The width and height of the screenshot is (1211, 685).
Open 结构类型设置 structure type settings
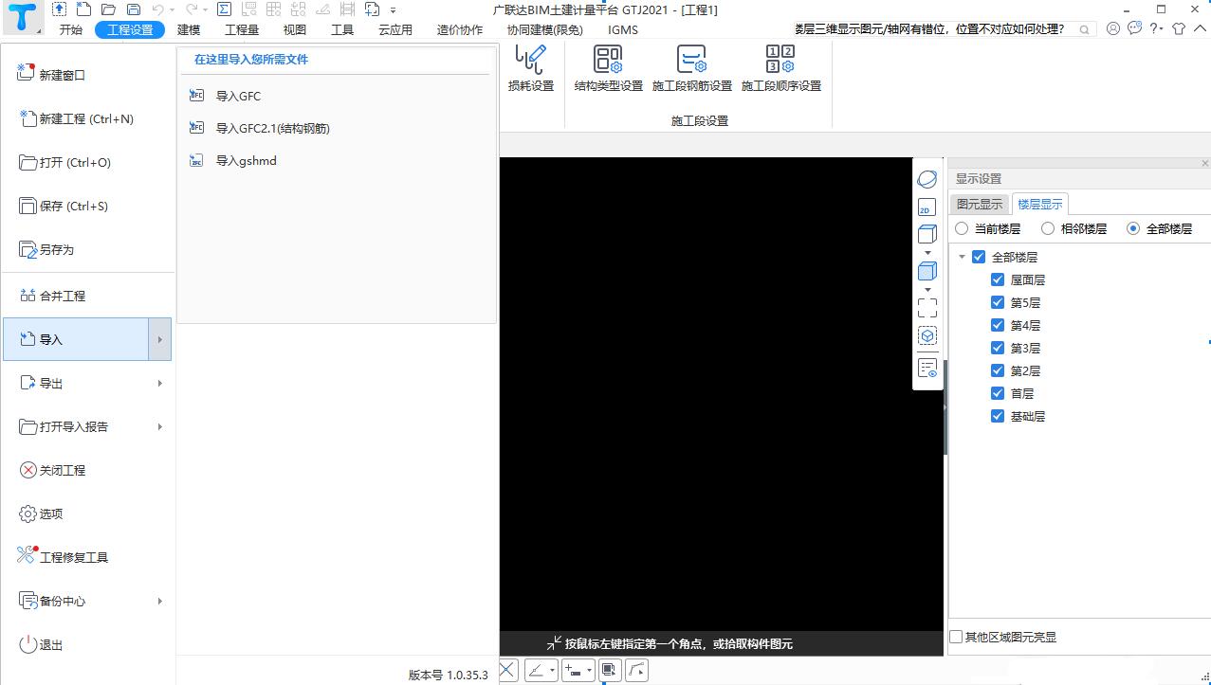(609, 68)
